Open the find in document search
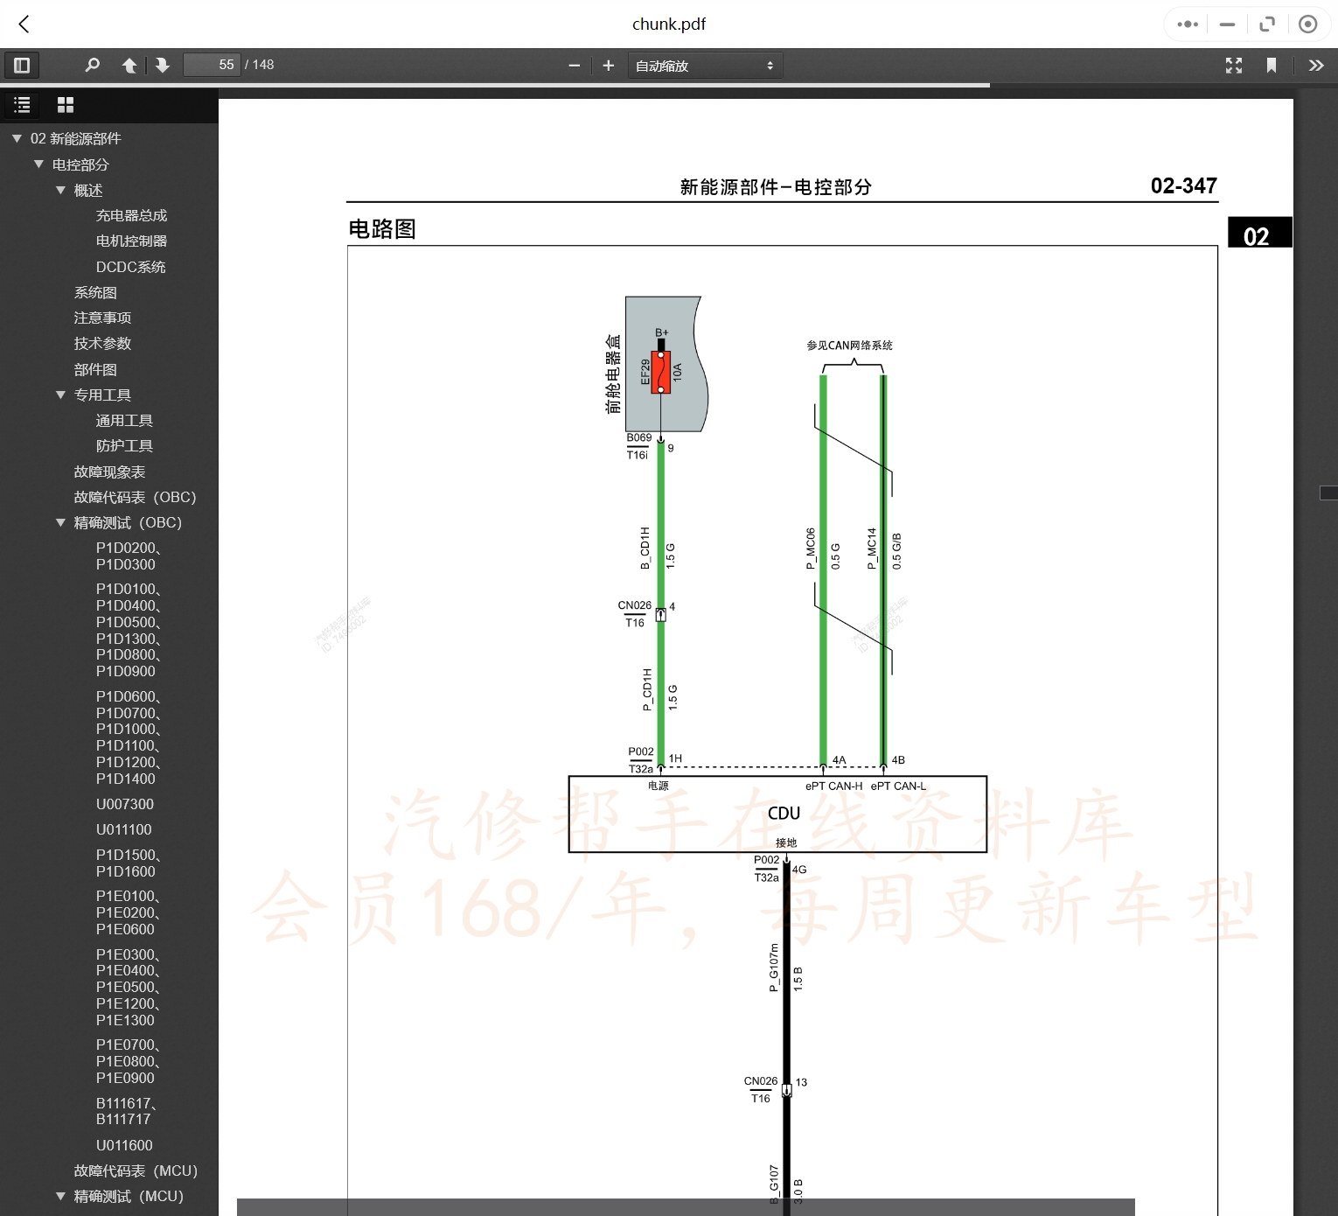This screenshot has width=1338, height=1216. click(92, 65)
